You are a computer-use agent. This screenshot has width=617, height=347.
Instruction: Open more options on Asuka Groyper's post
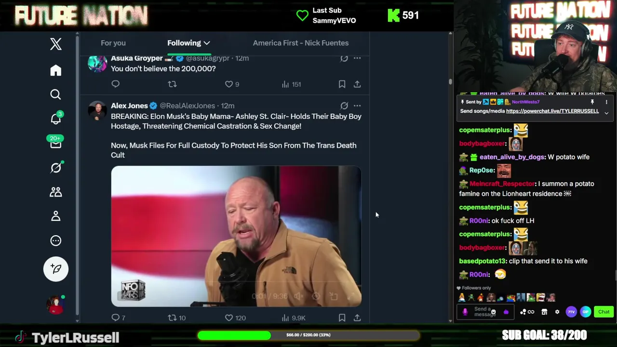click(x=357, y=58)
